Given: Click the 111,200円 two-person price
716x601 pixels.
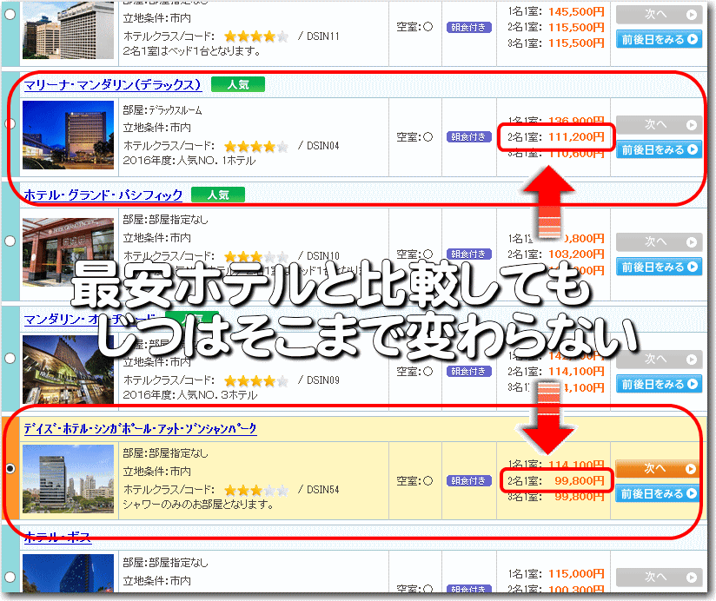Looking at the screenshot, I should pyautogui.click(x=576, y=137).
